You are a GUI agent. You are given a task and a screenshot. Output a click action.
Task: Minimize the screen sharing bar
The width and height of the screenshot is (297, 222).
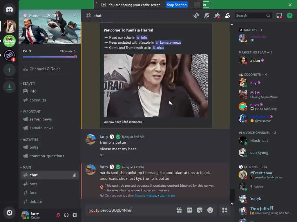(197, 5)
